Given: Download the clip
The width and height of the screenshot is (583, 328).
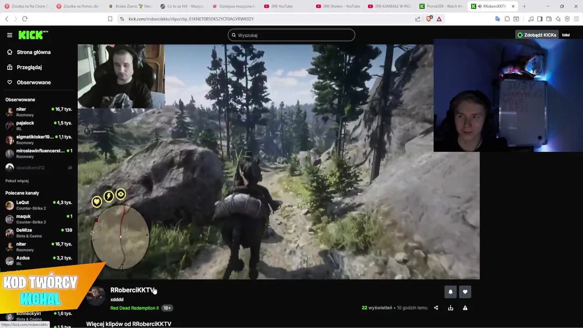Looking at the screenshot, I should coord(450,308).
